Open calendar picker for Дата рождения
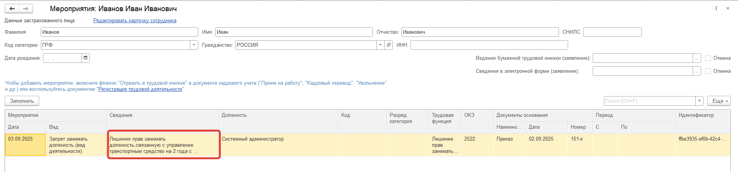 point(86,58)
